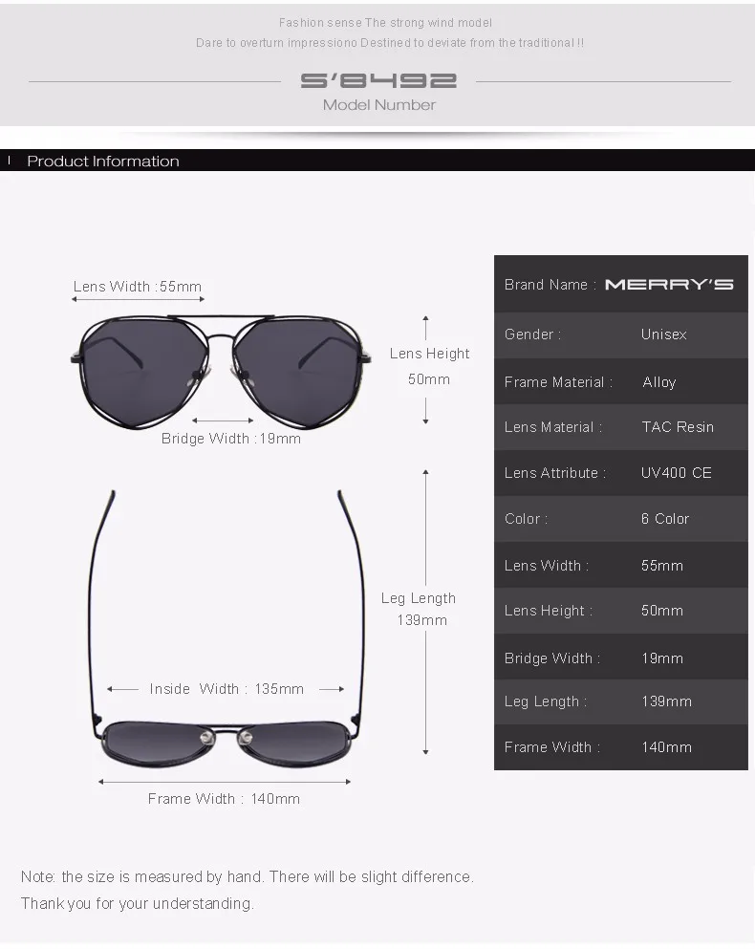The width and height of the screenshot is (755, 949).
Task: Click the 'Frame Width : 140mm' diagram label
Action: point(224,799)
